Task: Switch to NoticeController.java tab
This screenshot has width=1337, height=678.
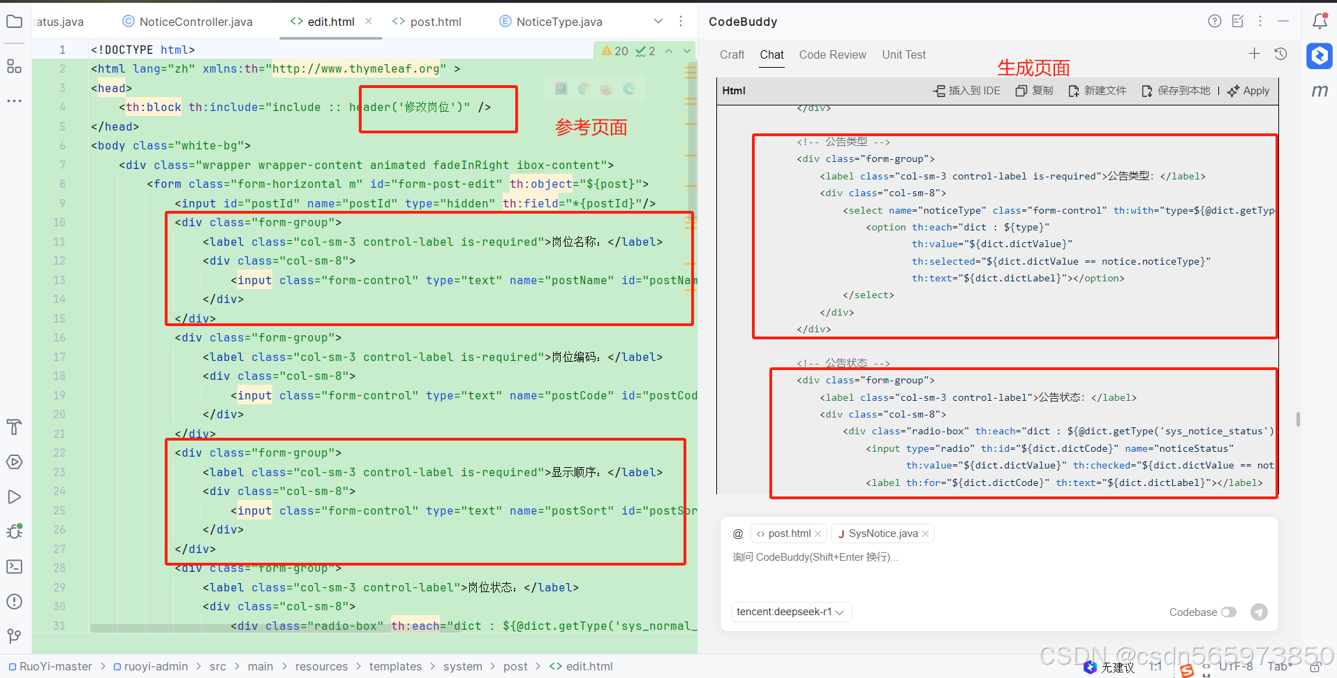Action: click(187, 22)
